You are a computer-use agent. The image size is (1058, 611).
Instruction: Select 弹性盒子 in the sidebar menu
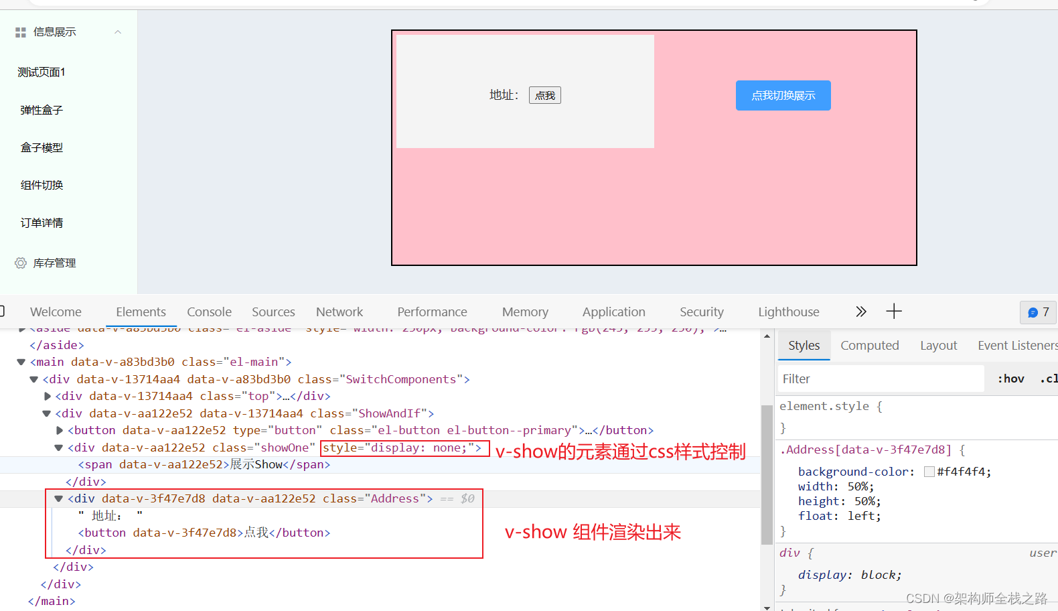pyautogui.click(x=42, y=110)
